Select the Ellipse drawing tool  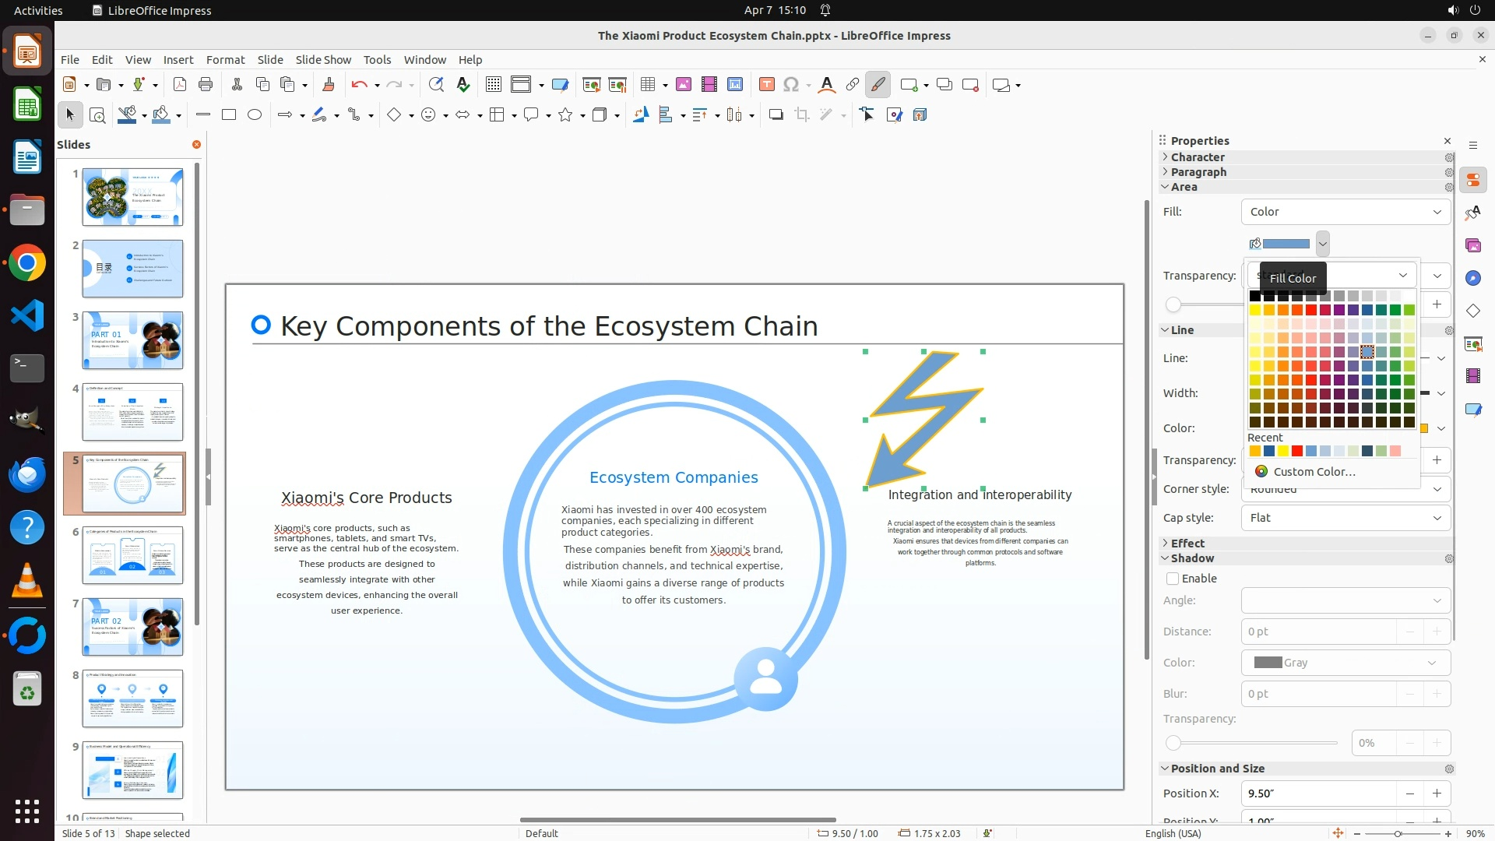pos(255,115)
